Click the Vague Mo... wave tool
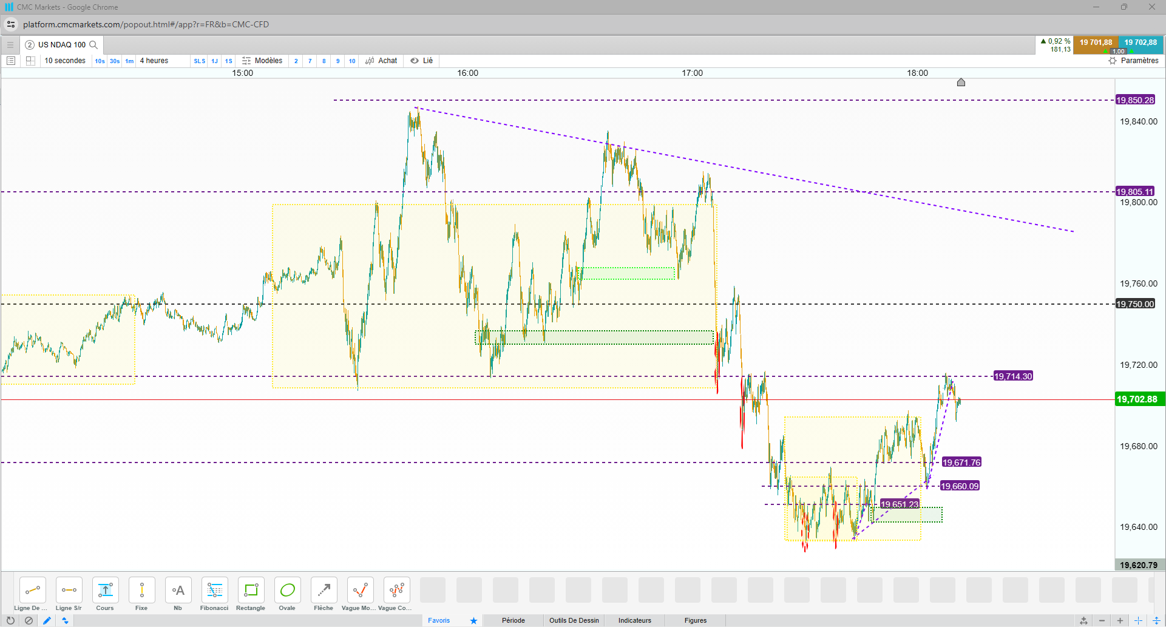Image resolution: width=1166 pixels, height=627 pixels. click(360, 594)
